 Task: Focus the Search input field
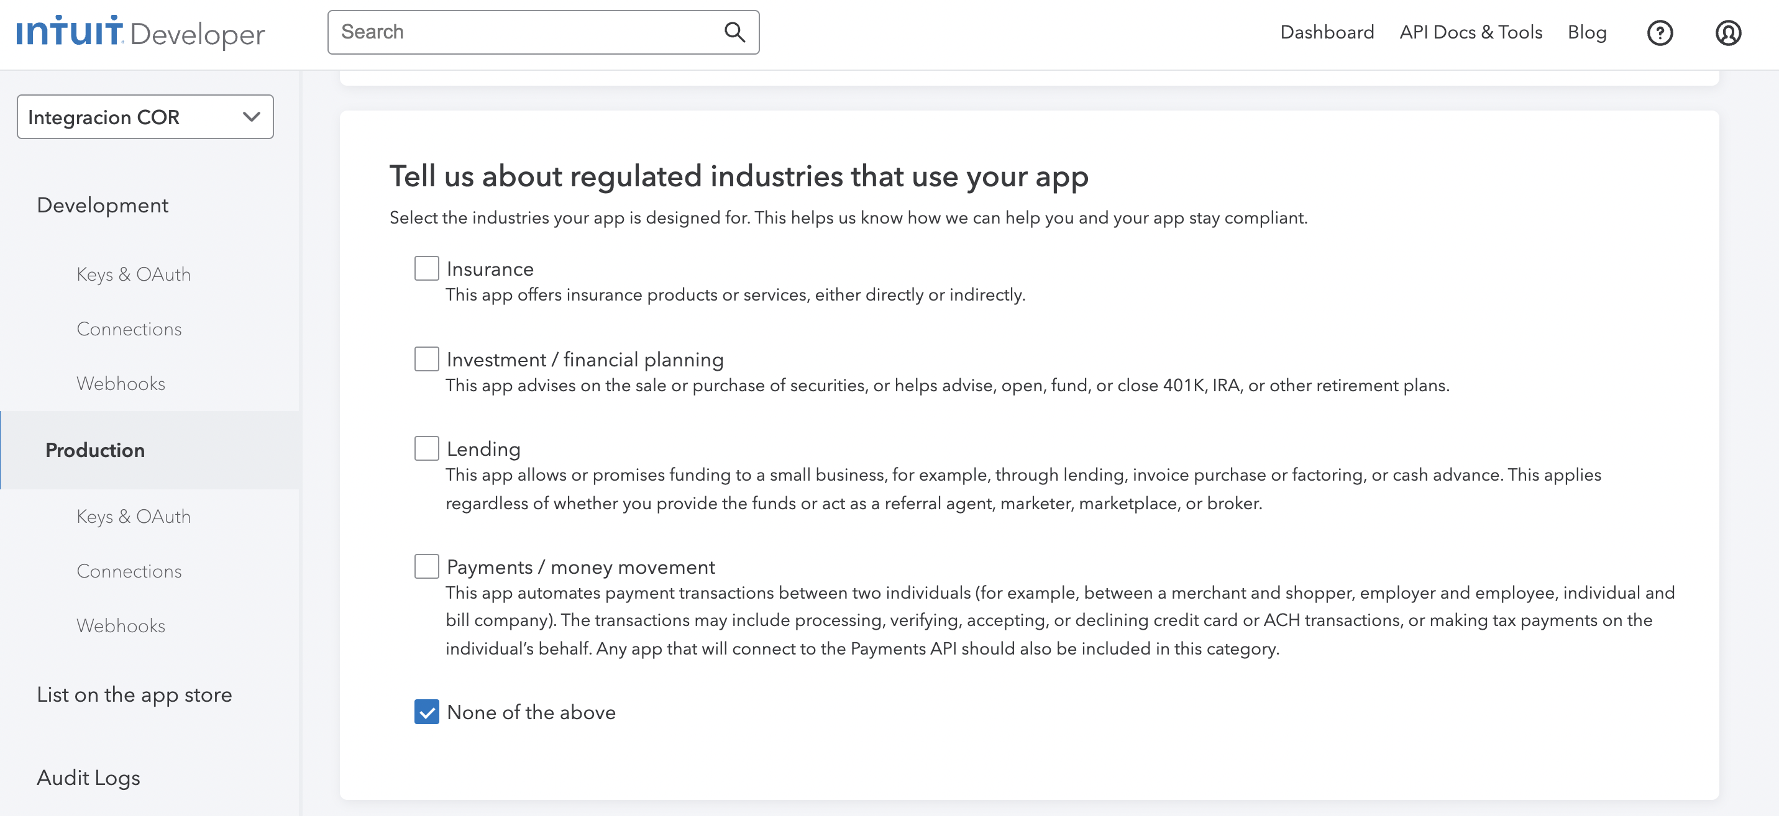pos(543,32)
